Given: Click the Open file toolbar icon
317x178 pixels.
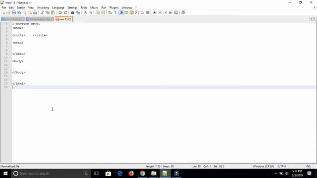Looking at the screenshot, I should (8, 12).
